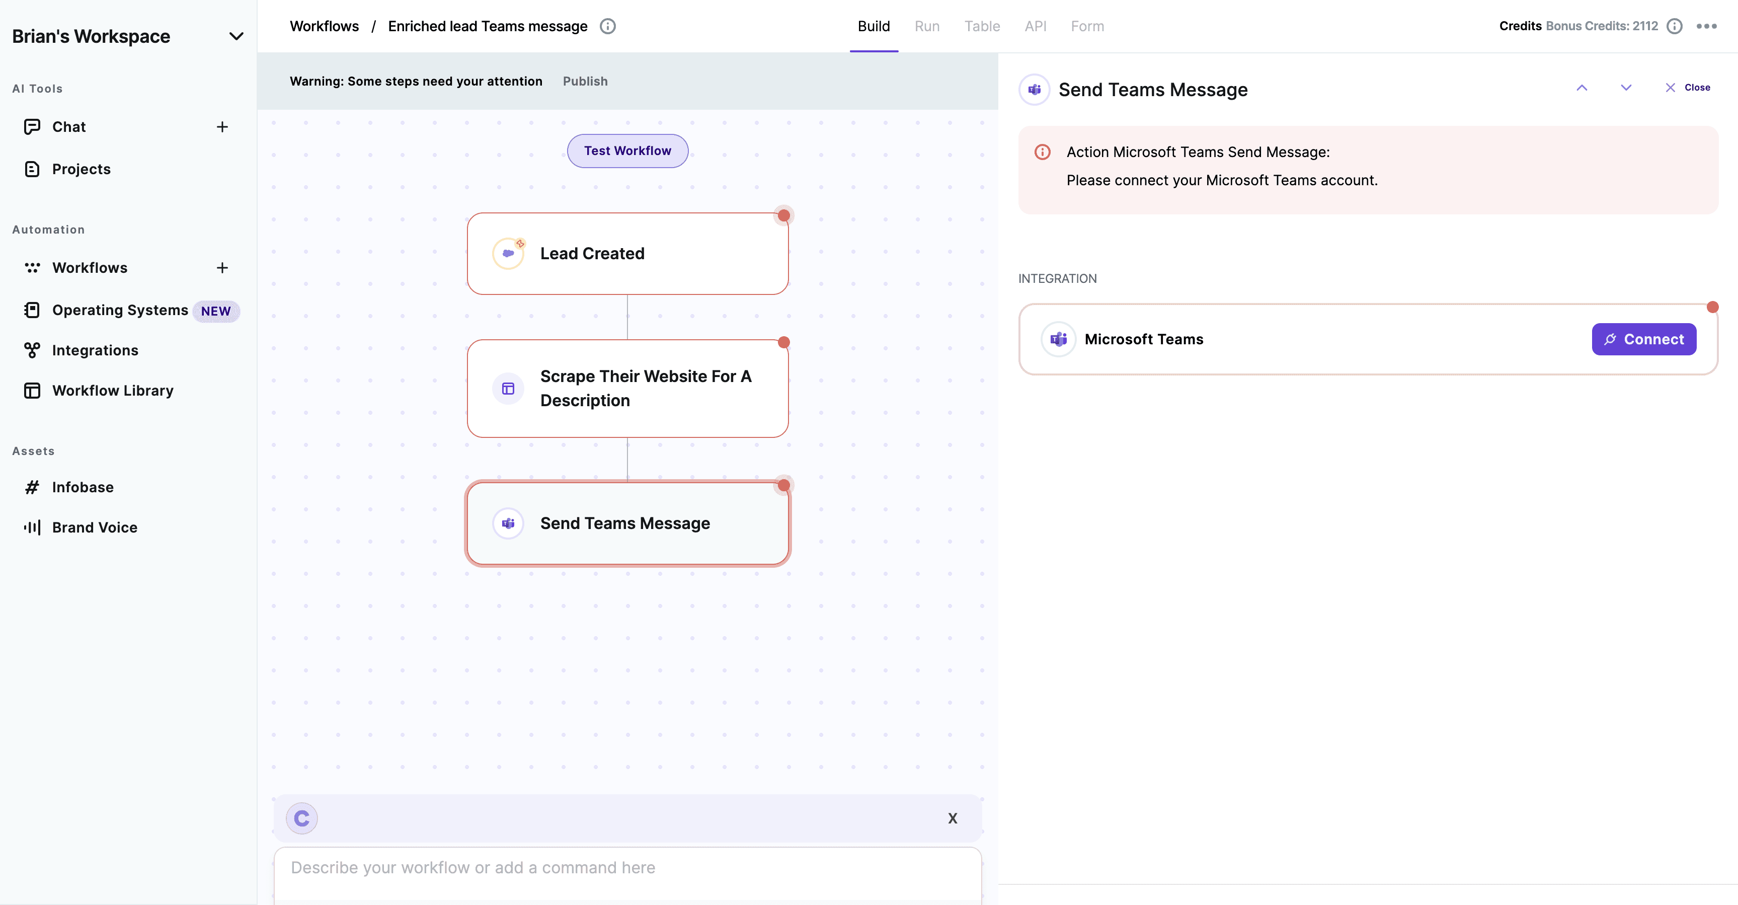Open Integrations from the sidebar

tap(95, 350)
